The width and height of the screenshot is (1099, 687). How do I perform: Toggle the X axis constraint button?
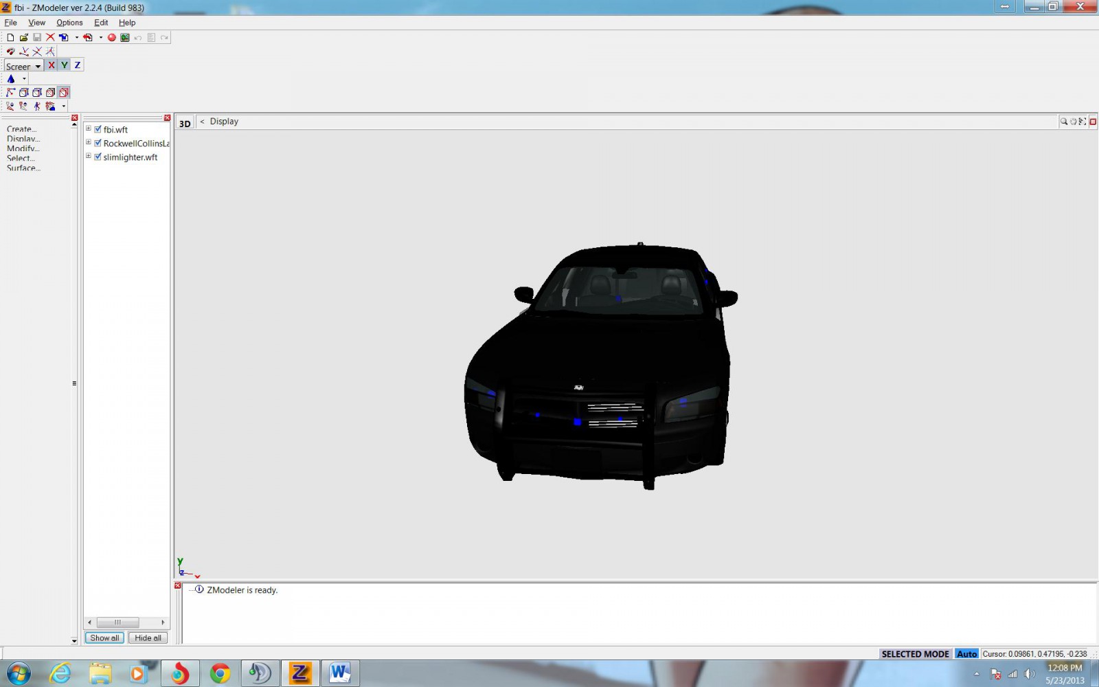coord(51,65)
